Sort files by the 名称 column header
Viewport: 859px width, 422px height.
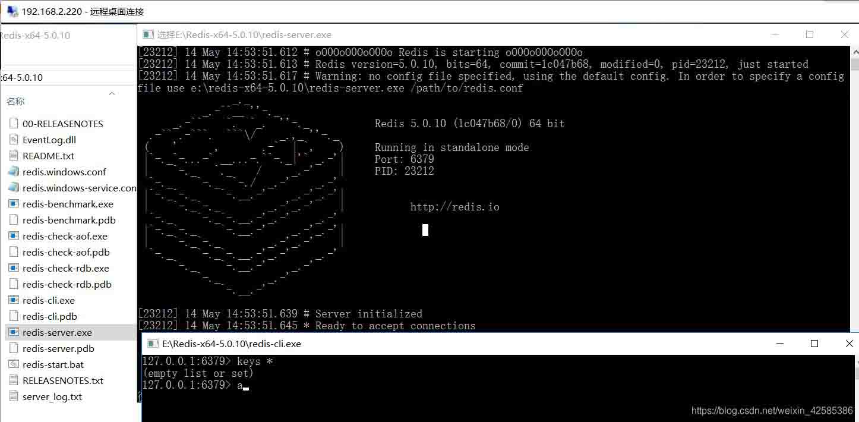point(16,102)
